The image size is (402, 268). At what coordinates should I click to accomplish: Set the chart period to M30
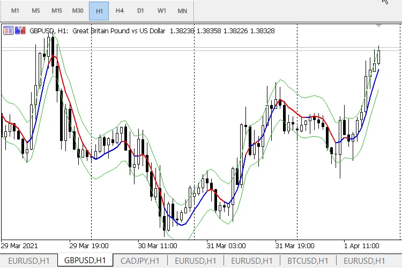pyautogui.click(x=78, y=11)
